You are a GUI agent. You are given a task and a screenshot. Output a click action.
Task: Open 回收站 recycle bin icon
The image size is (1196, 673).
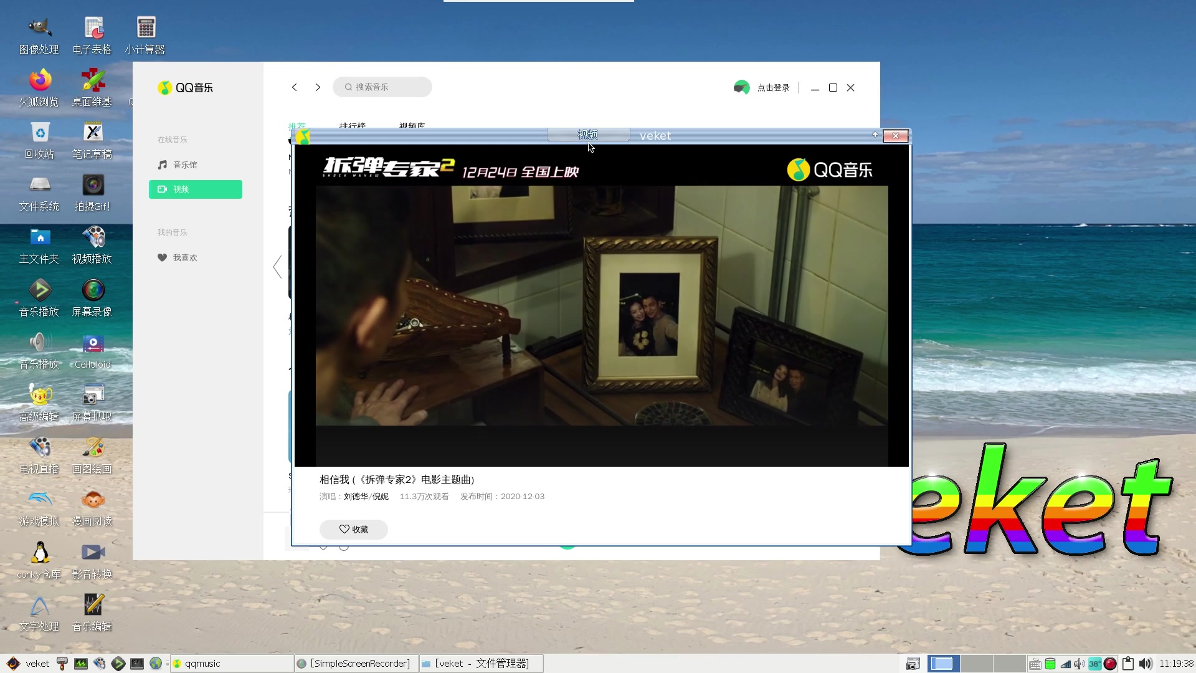click(x=39, y=141)
